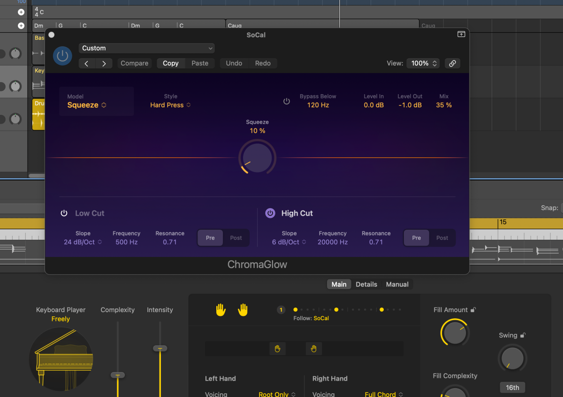Viewport: 563px width, 397px height.
Task: Paste the copied plugin settings
Action: [199, 63]
